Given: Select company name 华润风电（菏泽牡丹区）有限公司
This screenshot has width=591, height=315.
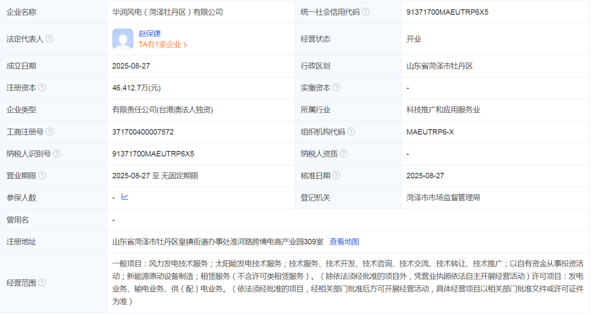Looking at the screenshot, I should (x=168, y=12).
